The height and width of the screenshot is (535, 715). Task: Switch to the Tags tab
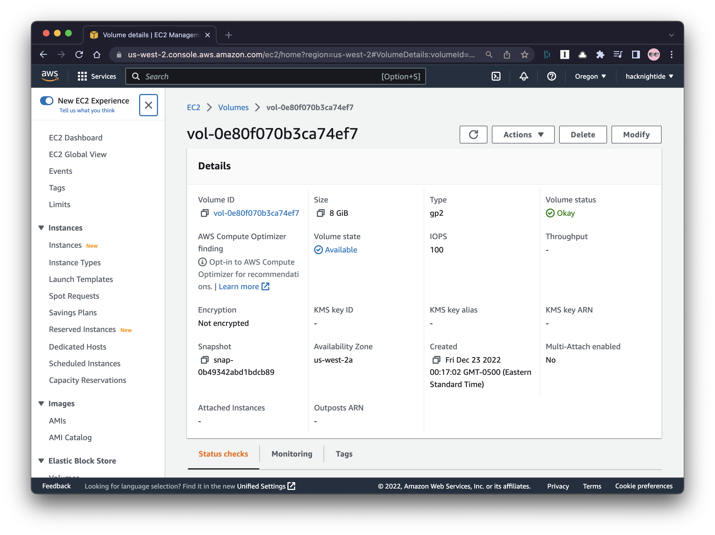[x=344, y=454]
